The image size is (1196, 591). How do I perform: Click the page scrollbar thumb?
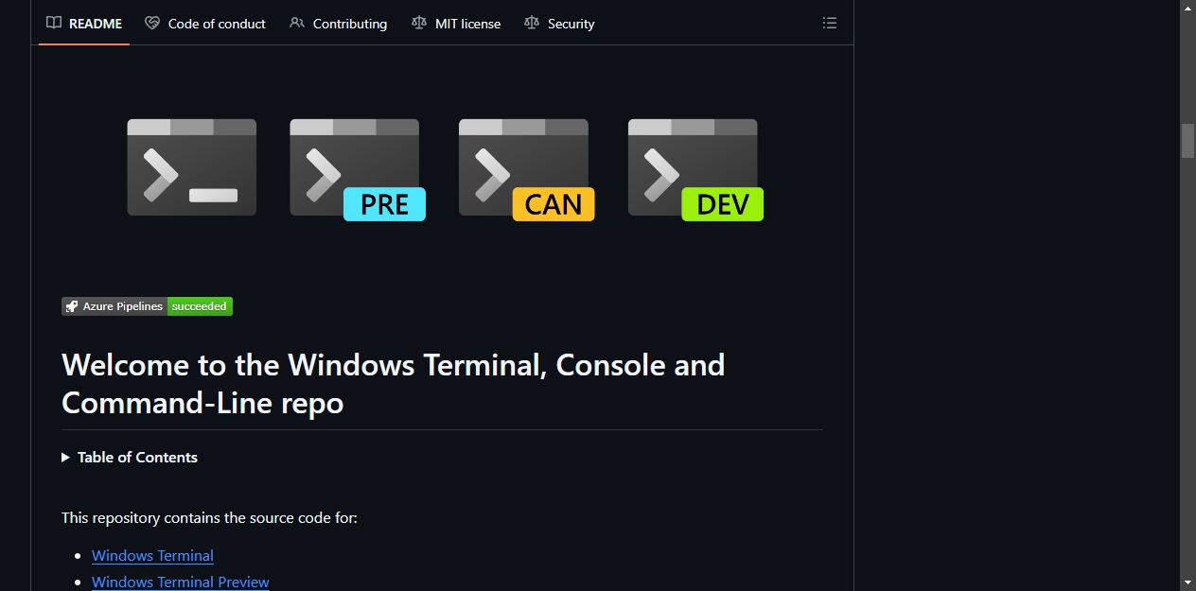tap(1187, 141)
